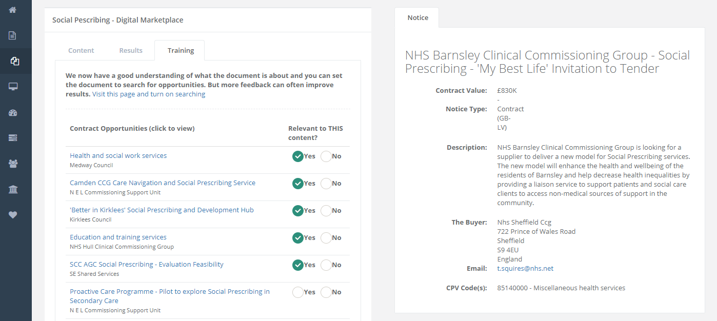Click the monitor screen icon in sidebar
717x321 pixels.
(13, 87)
